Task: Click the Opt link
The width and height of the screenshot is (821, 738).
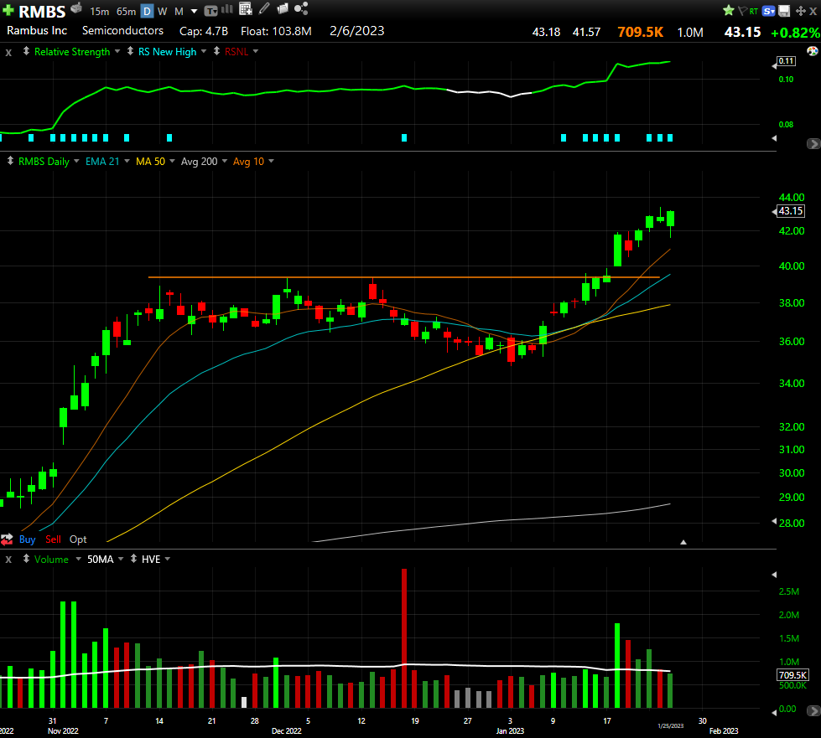Action: point(78,539)
